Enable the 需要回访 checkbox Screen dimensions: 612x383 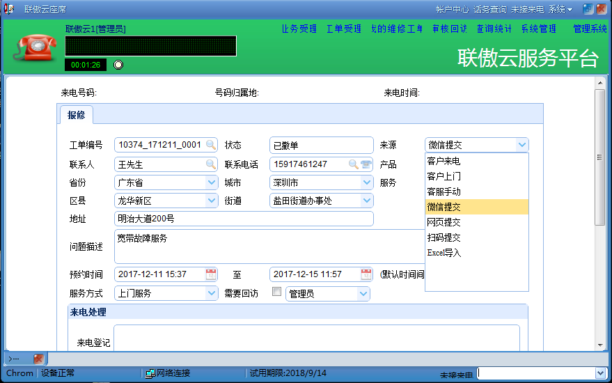pos(276,292)
